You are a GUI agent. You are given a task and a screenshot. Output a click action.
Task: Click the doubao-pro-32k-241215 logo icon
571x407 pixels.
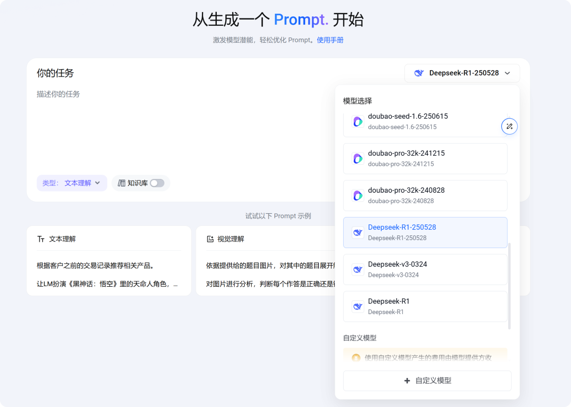[x=357, y=158]
